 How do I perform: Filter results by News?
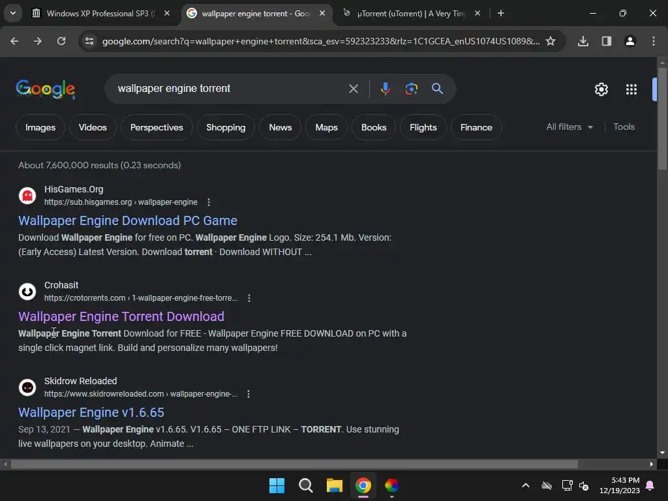(x=281, y=127)
